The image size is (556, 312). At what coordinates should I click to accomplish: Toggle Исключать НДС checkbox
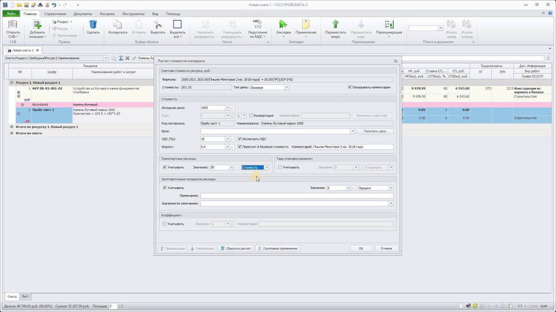click(x=240, y=139)
